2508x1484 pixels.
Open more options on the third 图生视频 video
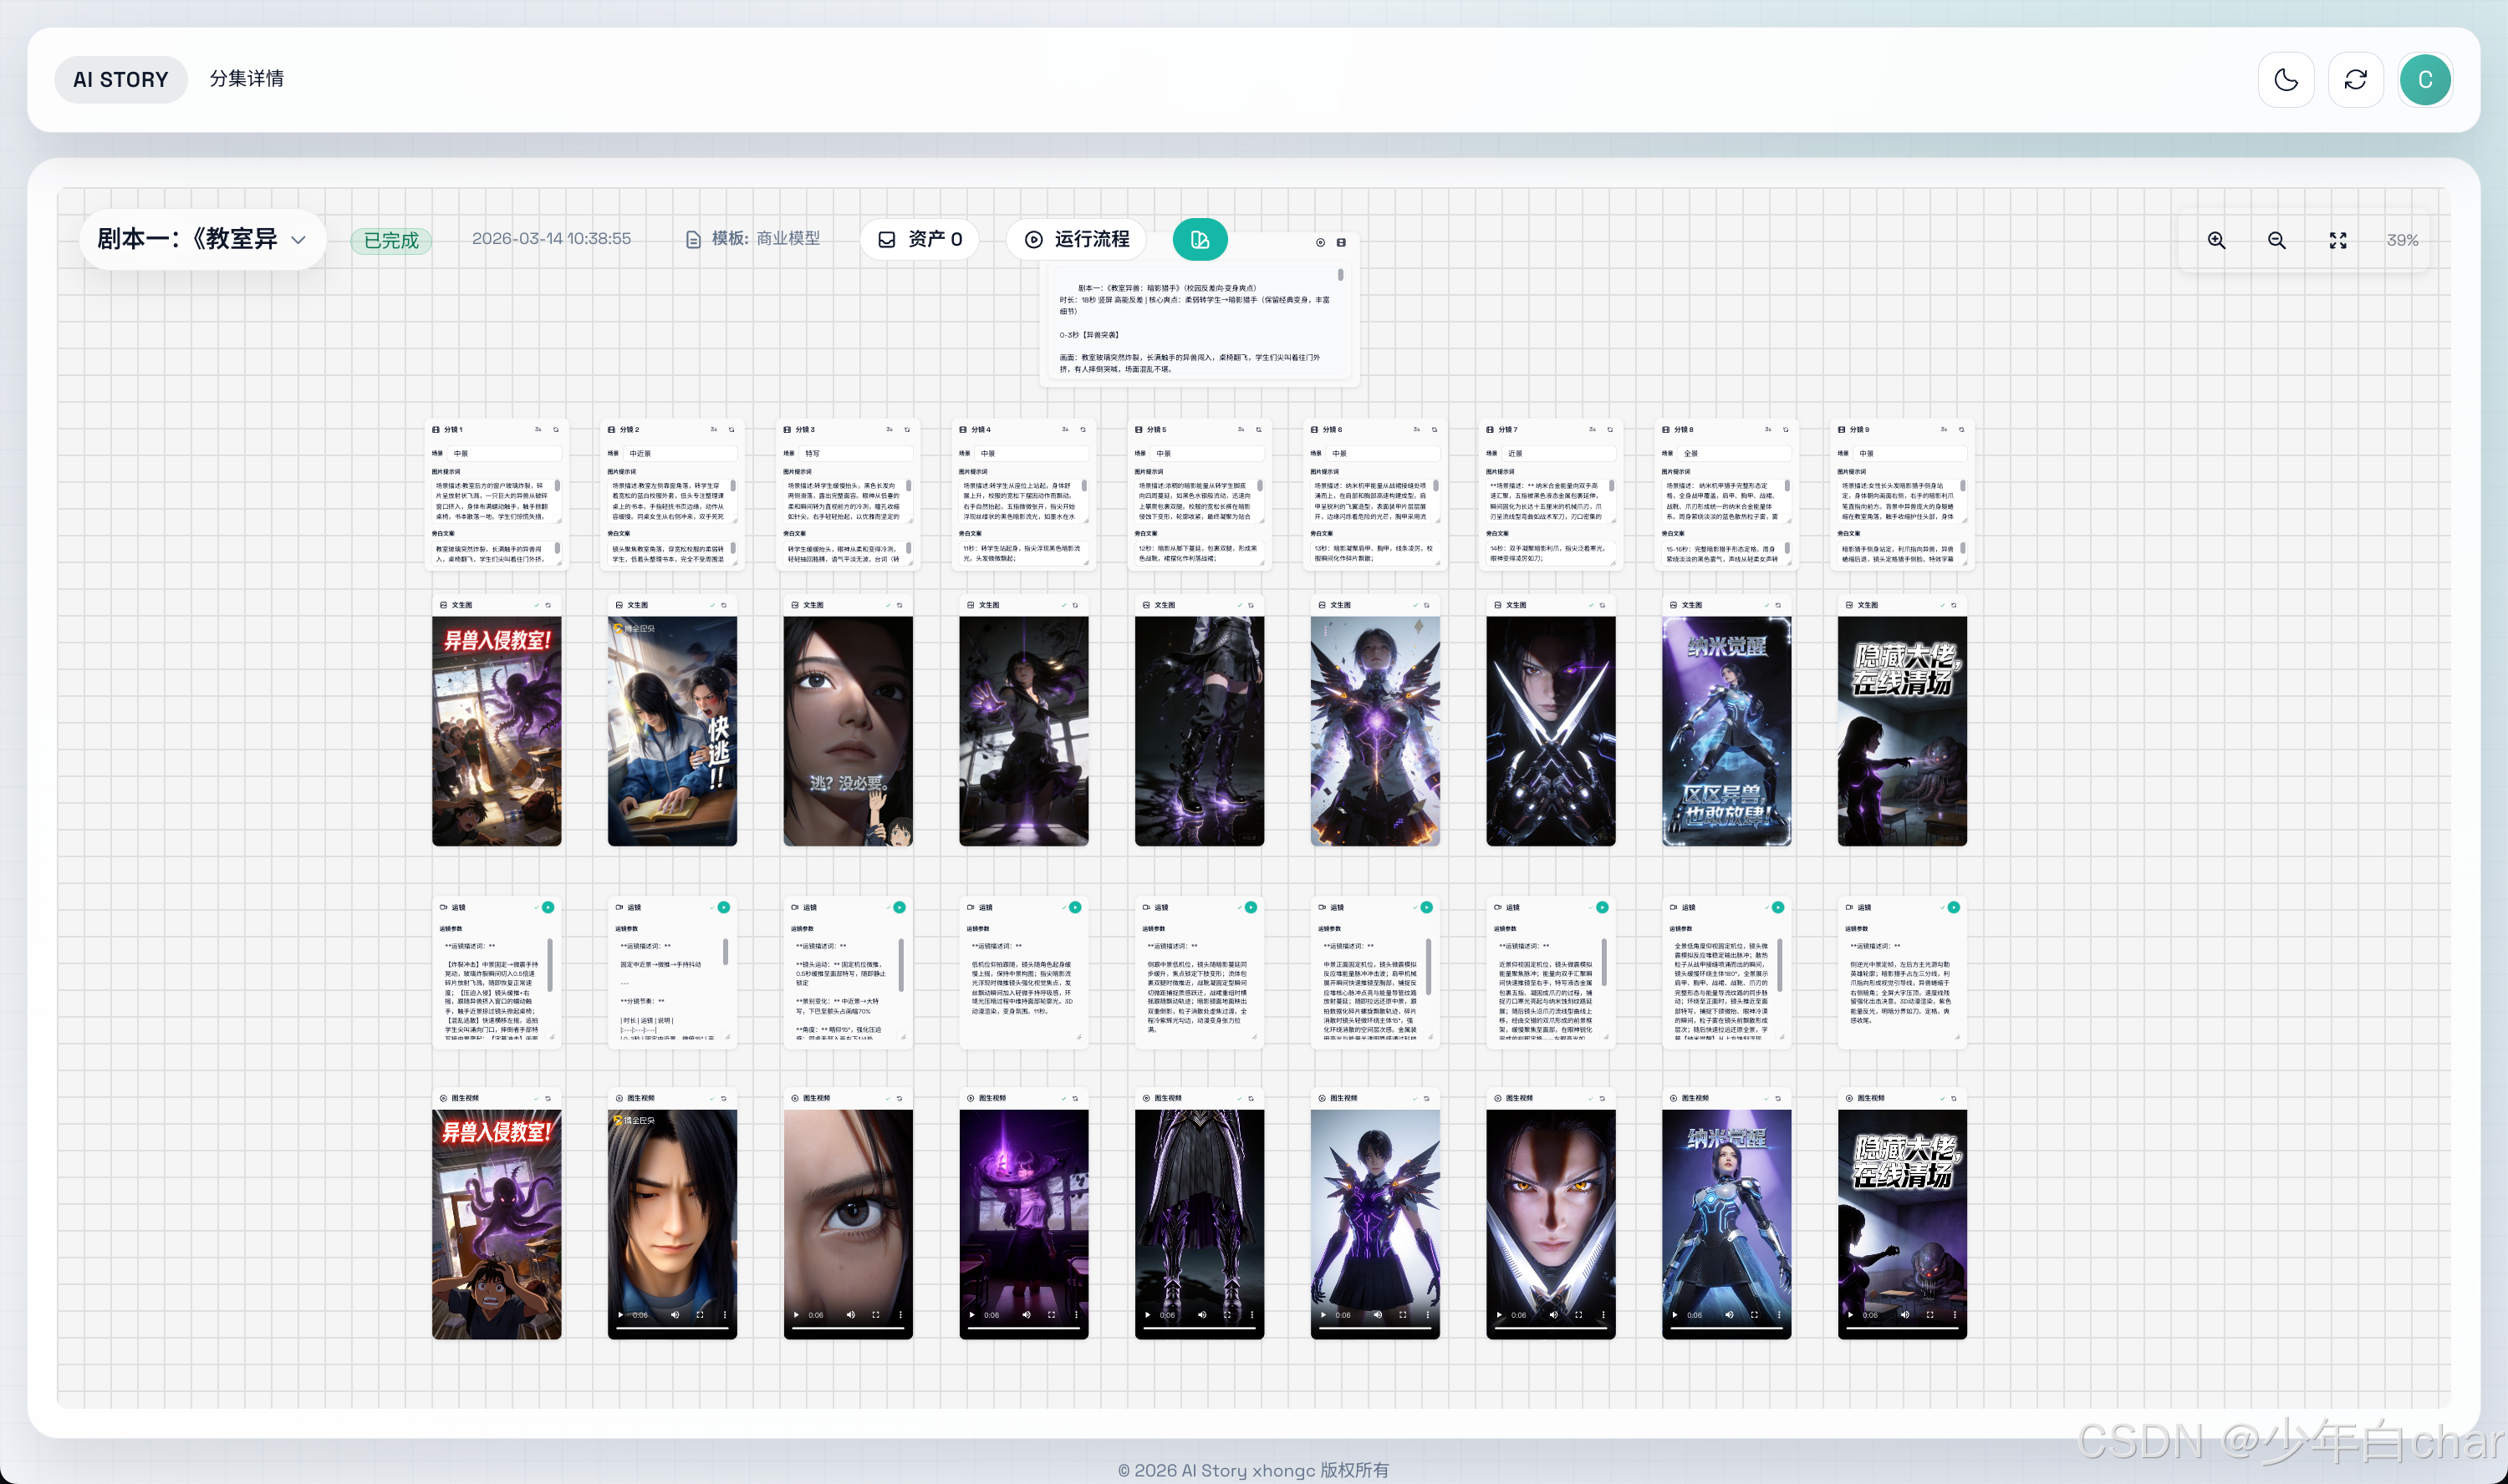pyautogui.click(x=900, y=1315)
